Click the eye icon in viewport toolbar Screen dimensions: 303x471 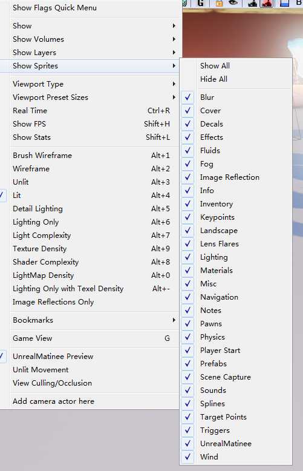[233, 3]
